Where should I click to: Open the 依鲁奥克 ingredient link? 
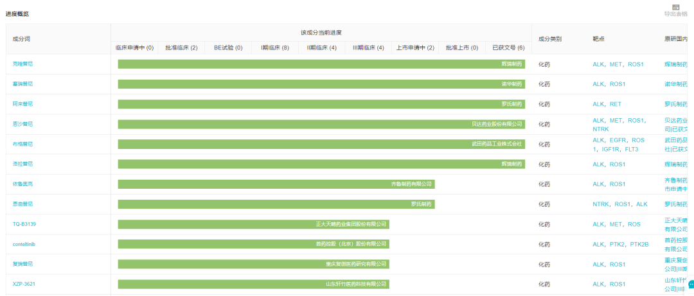coord(22,184)
